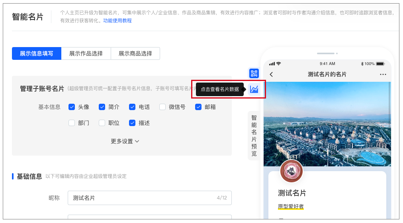This screenshot has height=223, width=403.
Task: Enable the 微信号 checkbox
Action: 162,107
